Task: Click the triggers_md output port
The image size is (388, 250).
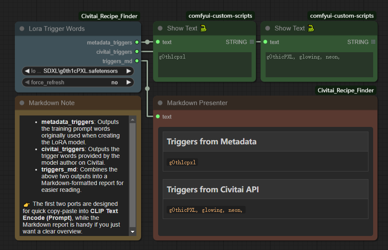Action: click(x=137, y=61)
